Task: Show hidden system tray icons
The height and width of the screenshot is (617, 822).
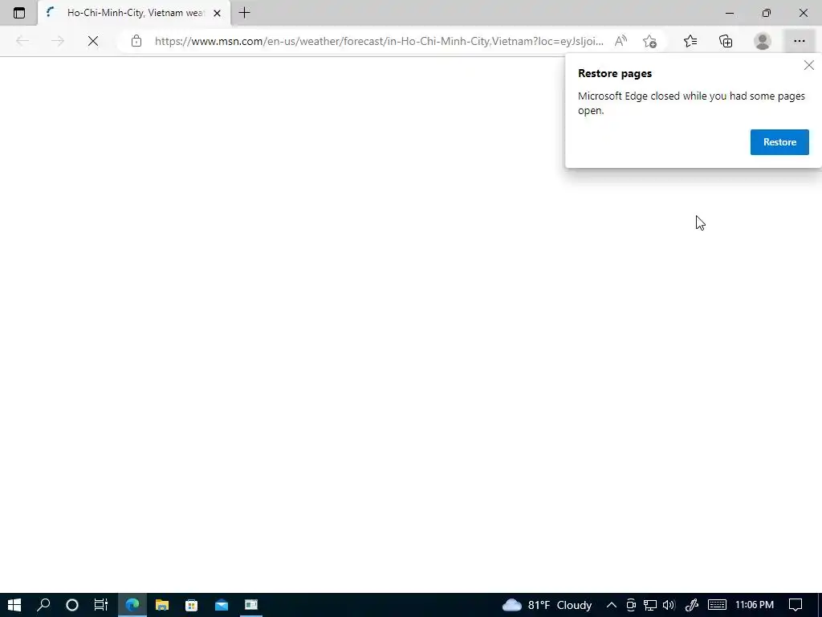Action: coord(611,605)
